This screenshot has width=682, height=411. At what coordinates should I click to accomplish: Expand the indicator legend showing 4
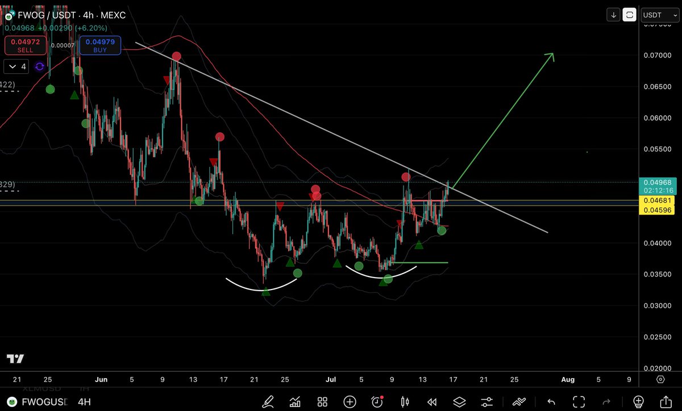coord(17,66)
